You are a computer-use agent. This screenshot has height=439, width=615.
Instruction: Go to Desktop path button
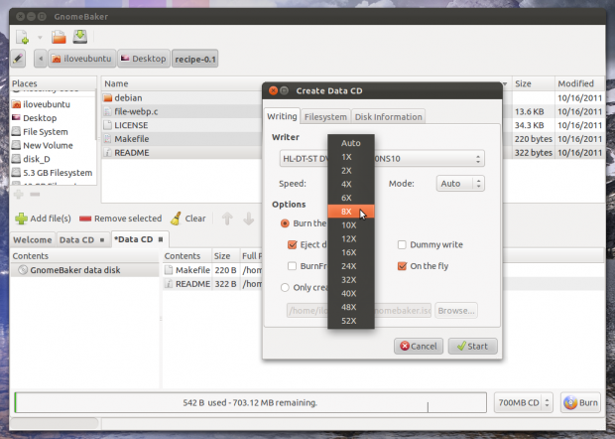[144, 59]
